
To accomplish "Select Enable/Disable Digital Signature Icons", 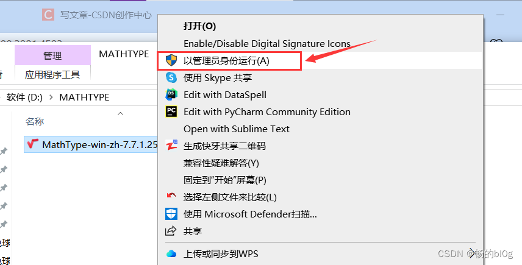I will [x=267, y=43].
